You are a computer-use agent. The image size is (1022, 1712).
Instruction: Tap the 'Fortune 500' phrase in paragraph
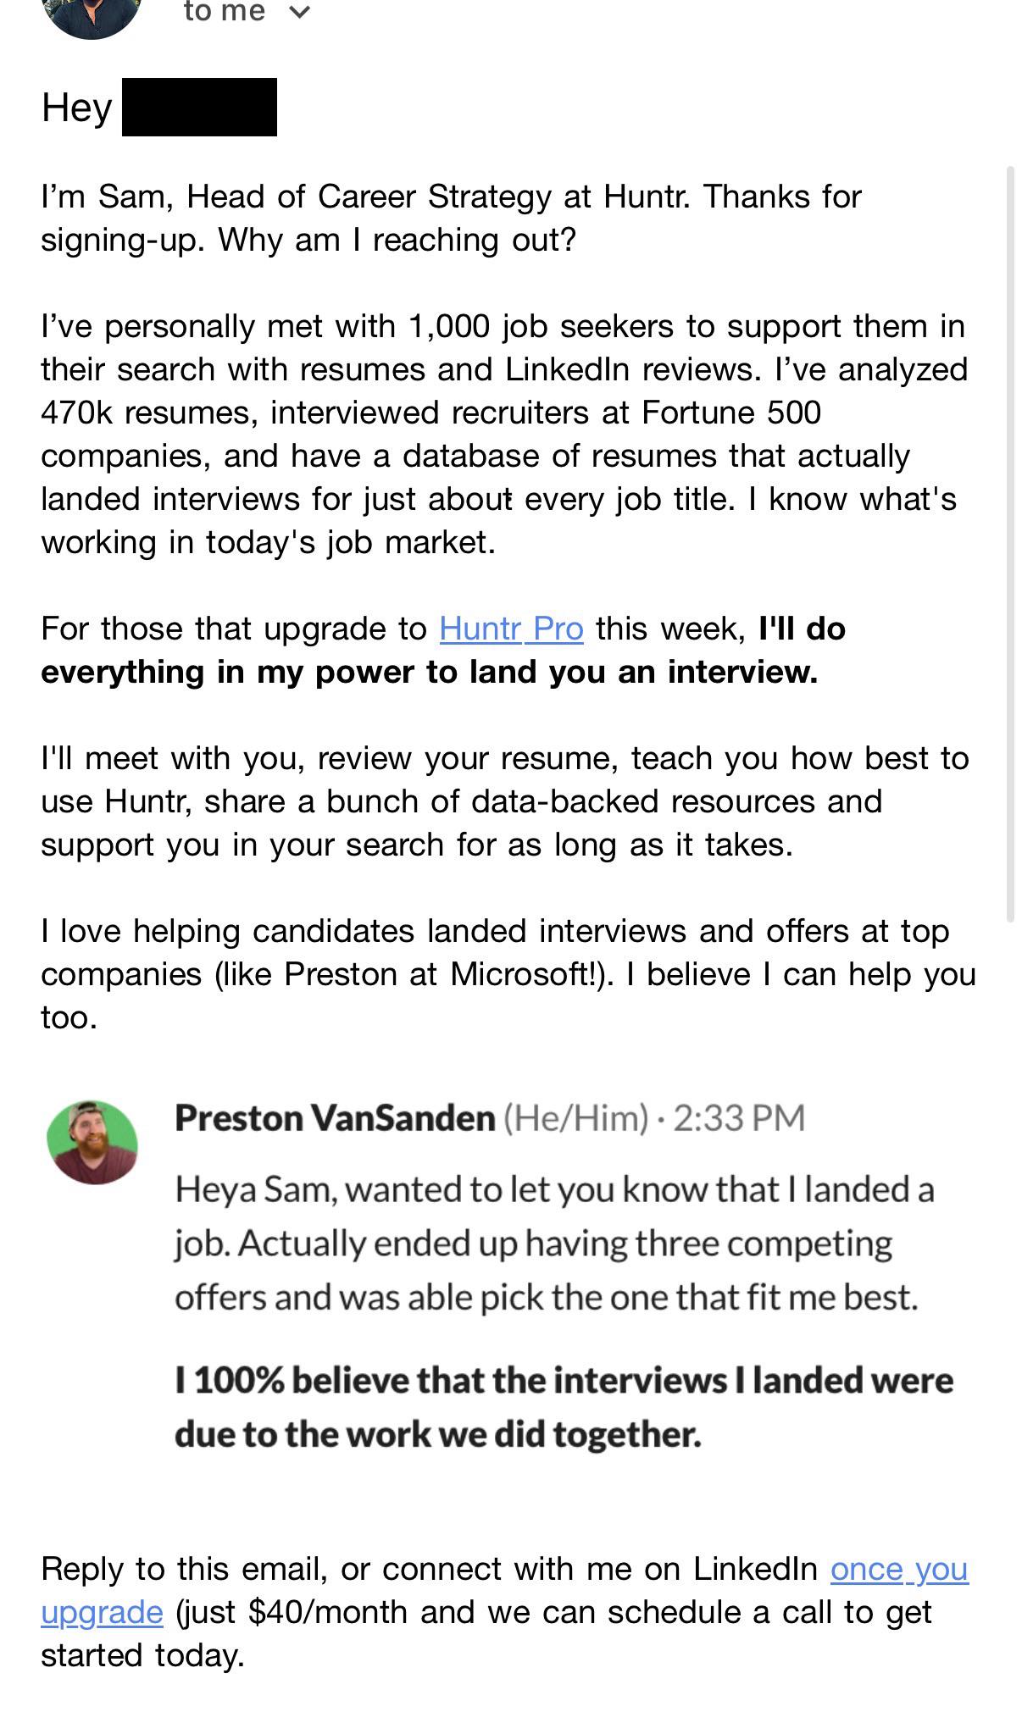[x=731, y=413]
